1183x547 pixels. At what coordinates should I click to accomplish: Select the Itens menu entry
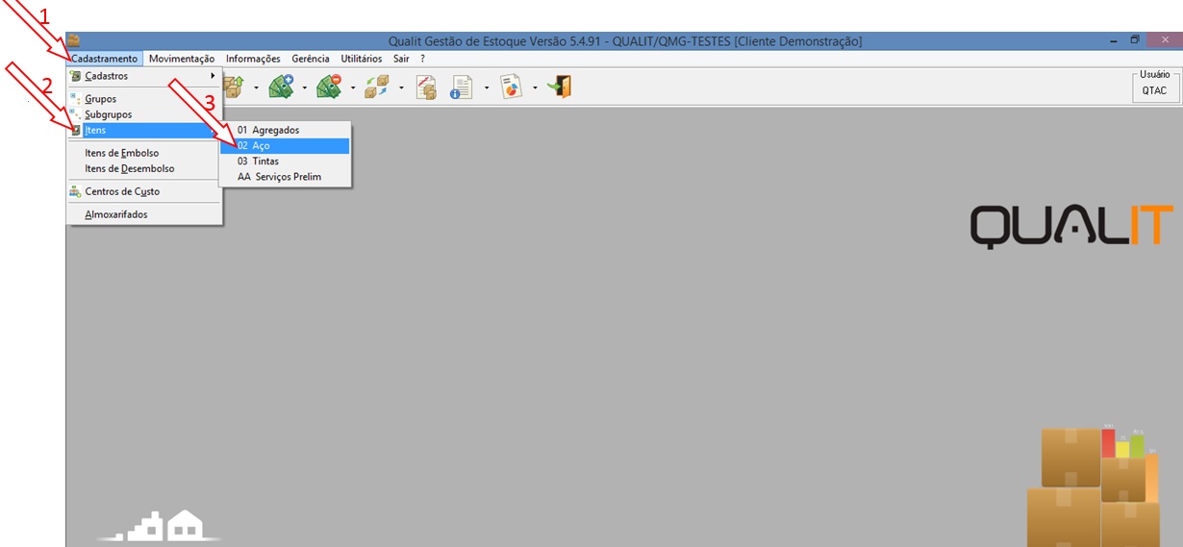click(144, 130)
